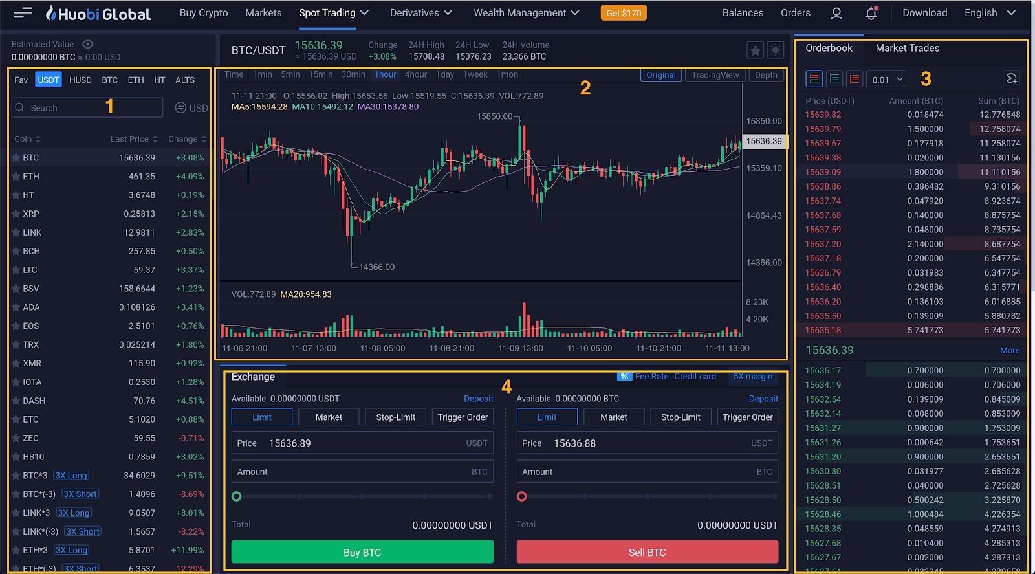
Task: Set chart interval to 1day
Action: point(445,74)
